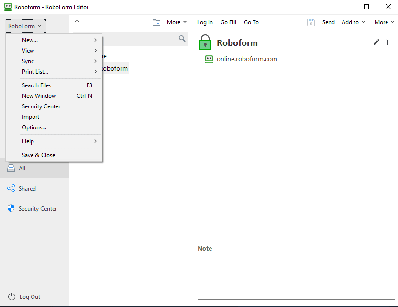Choose Save & Close menu entry
The height and width of the screenshot is (307, 398).
click(x=38, y=155)
